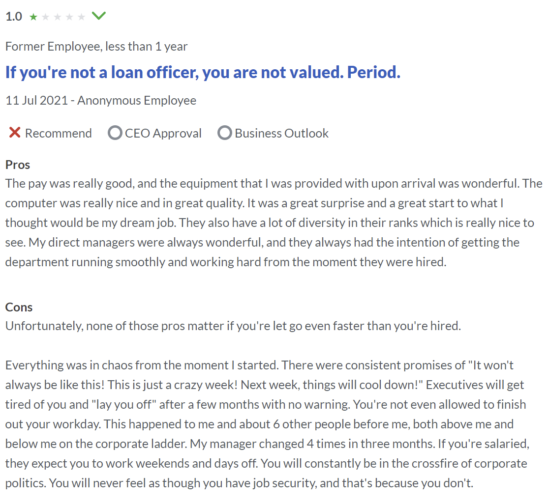Click the third gray rating star
Screen dimensions: 548x504
click(58, 17)
